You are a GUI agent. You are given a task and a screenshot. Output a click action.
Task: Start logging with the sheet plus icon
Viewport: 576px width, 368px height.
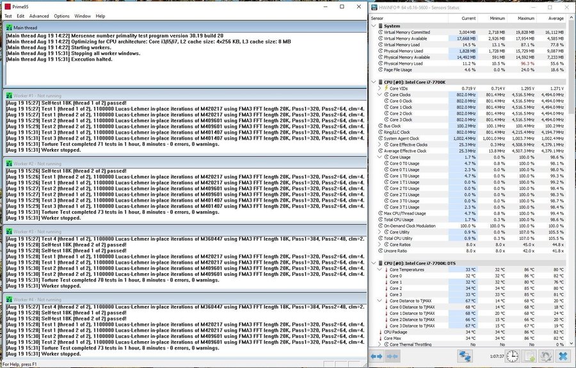pyautogui.click(x=529, y=356)
